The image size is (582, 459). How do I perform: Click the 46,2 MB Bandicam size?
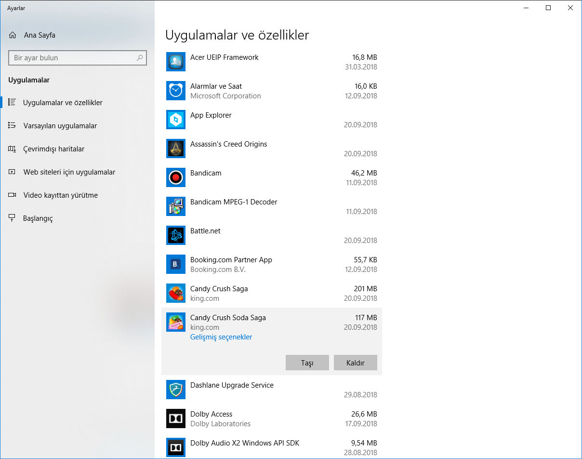(x=364, y=173)
